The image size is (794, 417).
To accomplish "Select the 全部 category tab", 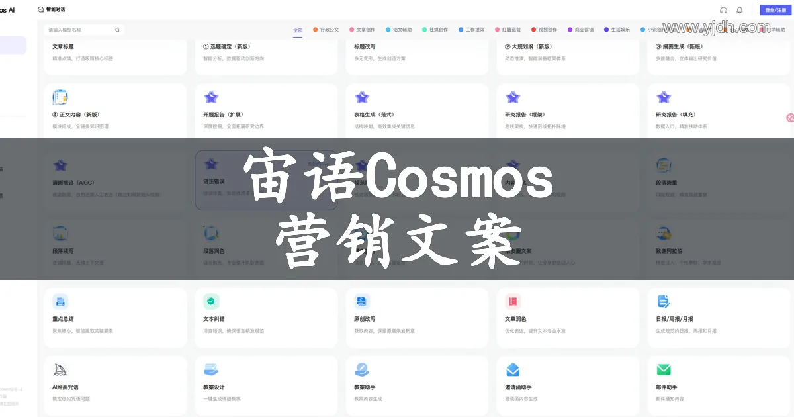I will tap(298, 30).
